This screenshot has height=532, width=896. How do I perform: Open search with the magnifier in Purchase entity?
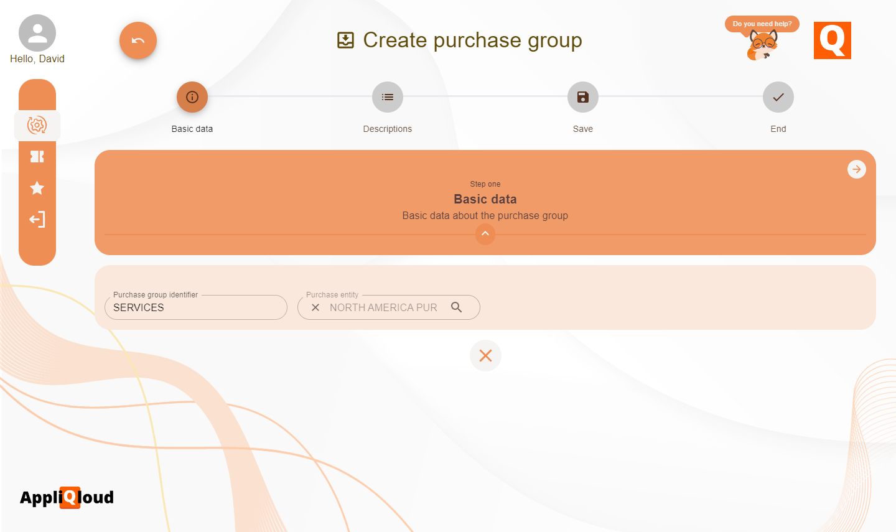coord(457,307)
